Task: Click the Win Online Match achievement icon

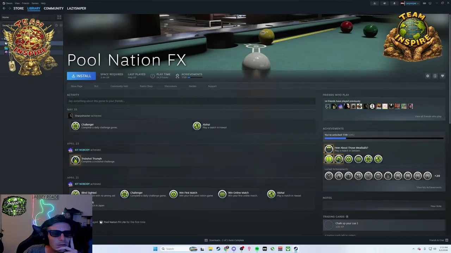Action: coord(222,194)
